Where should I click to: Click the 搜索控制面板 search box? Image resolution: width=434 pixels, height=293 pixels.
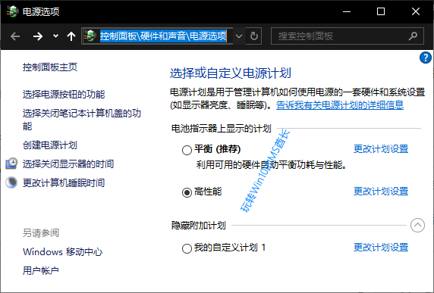[x=347, y=36]
